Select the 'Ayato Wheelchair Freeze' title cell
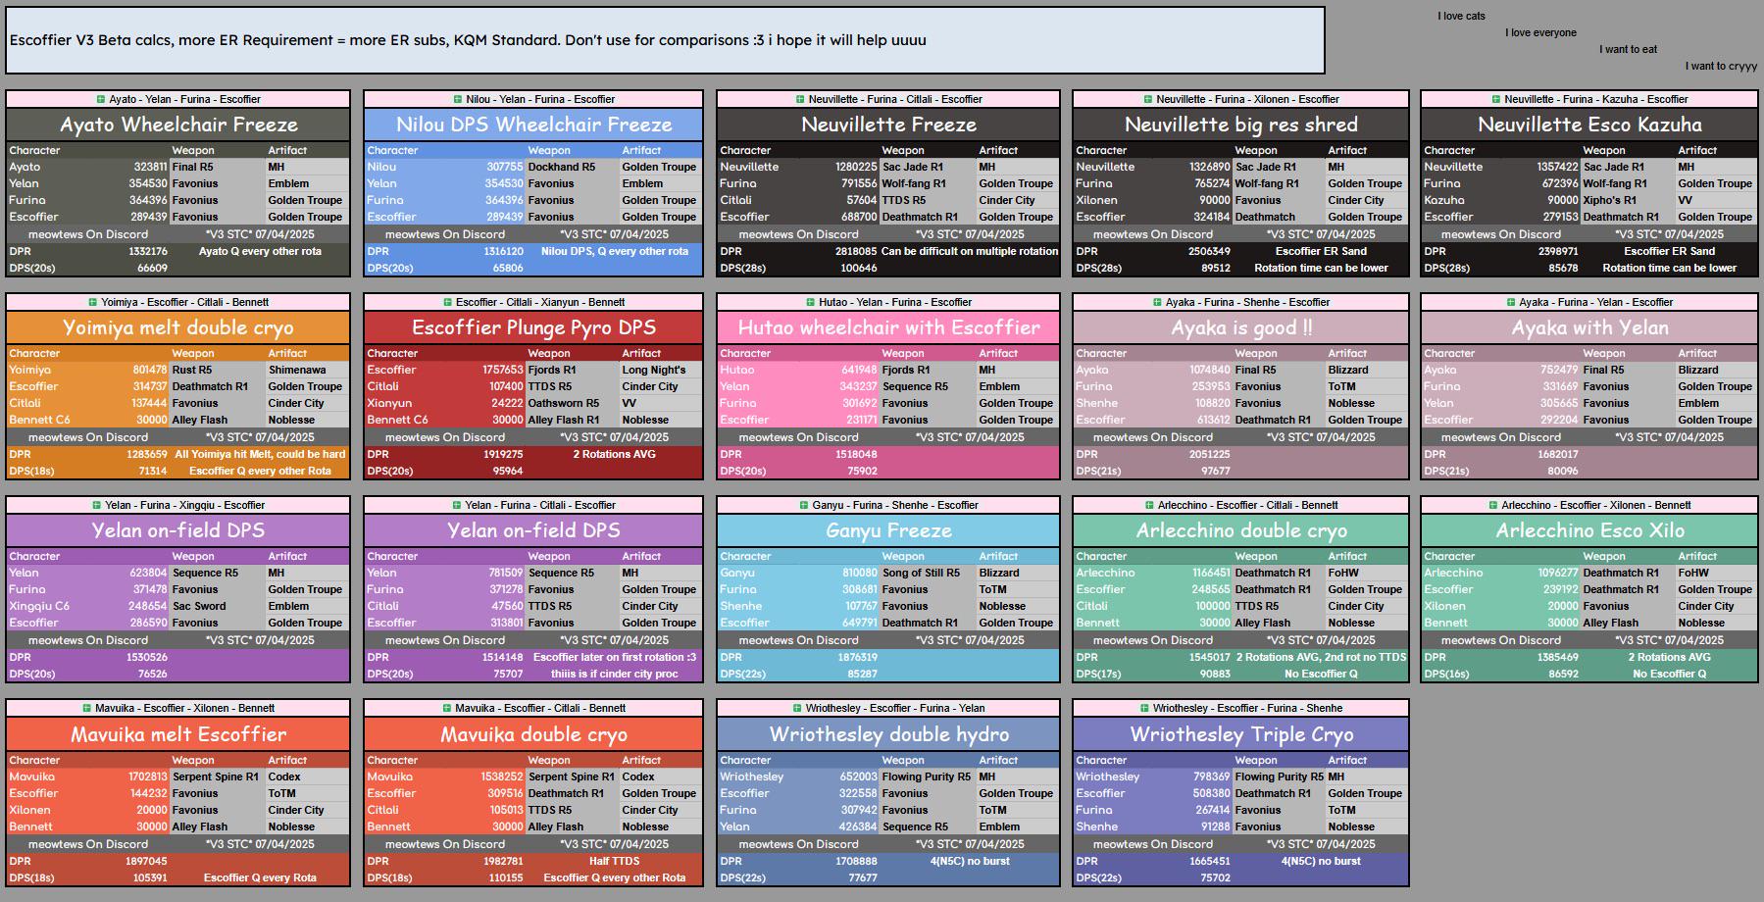Viewport: 1764px width, 902px height. coord(178,125)
